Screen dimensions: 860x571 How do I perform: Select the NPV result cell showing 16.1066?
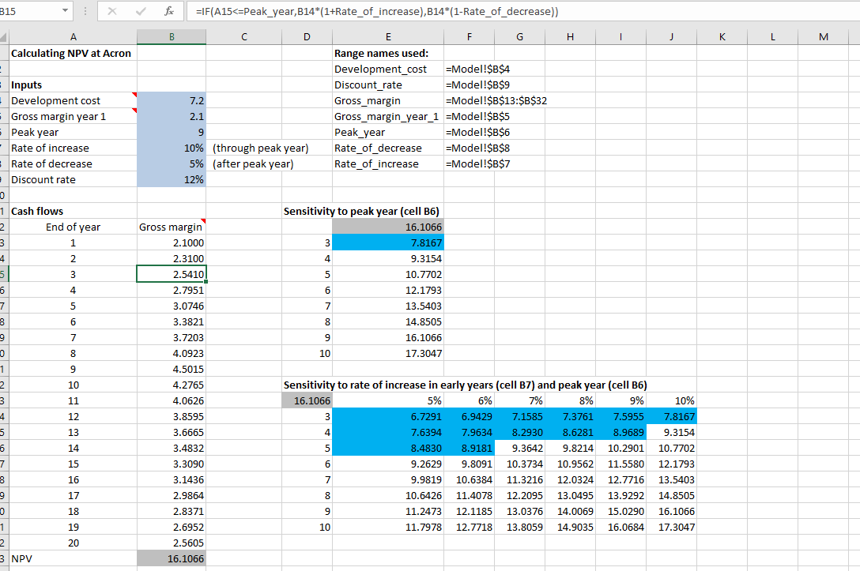point(172,558)
